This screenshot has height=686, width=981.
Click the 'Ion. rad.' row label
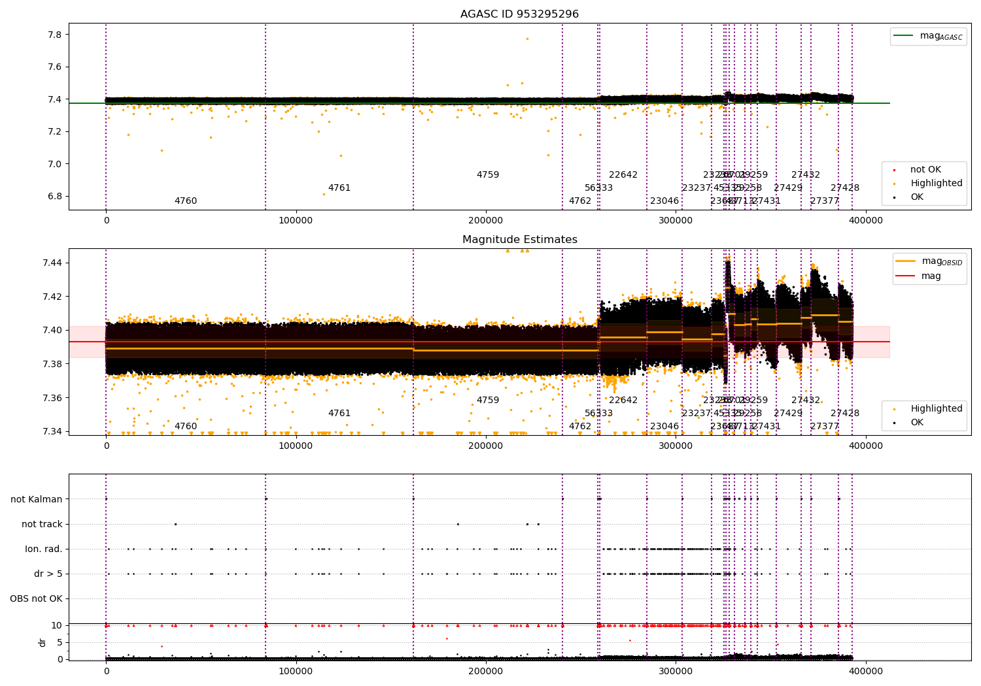pyautogui.click(x=44, y=549)
